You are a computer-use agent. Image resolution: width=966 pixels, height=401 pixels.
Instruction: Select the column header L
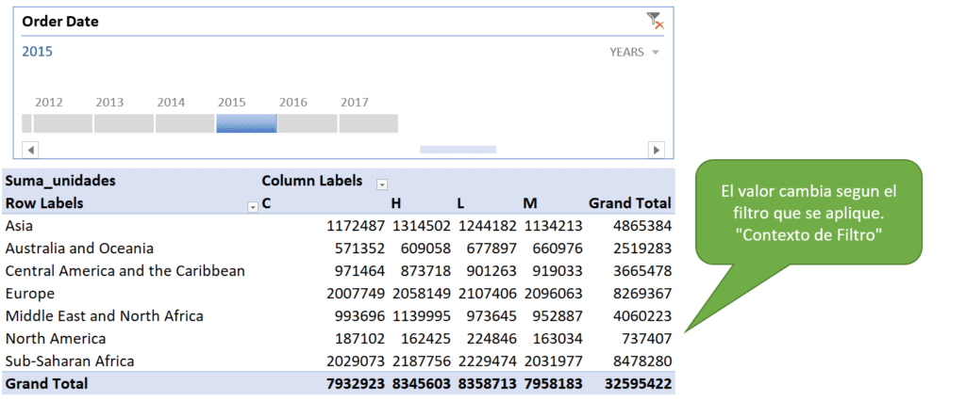coord(460,203)
